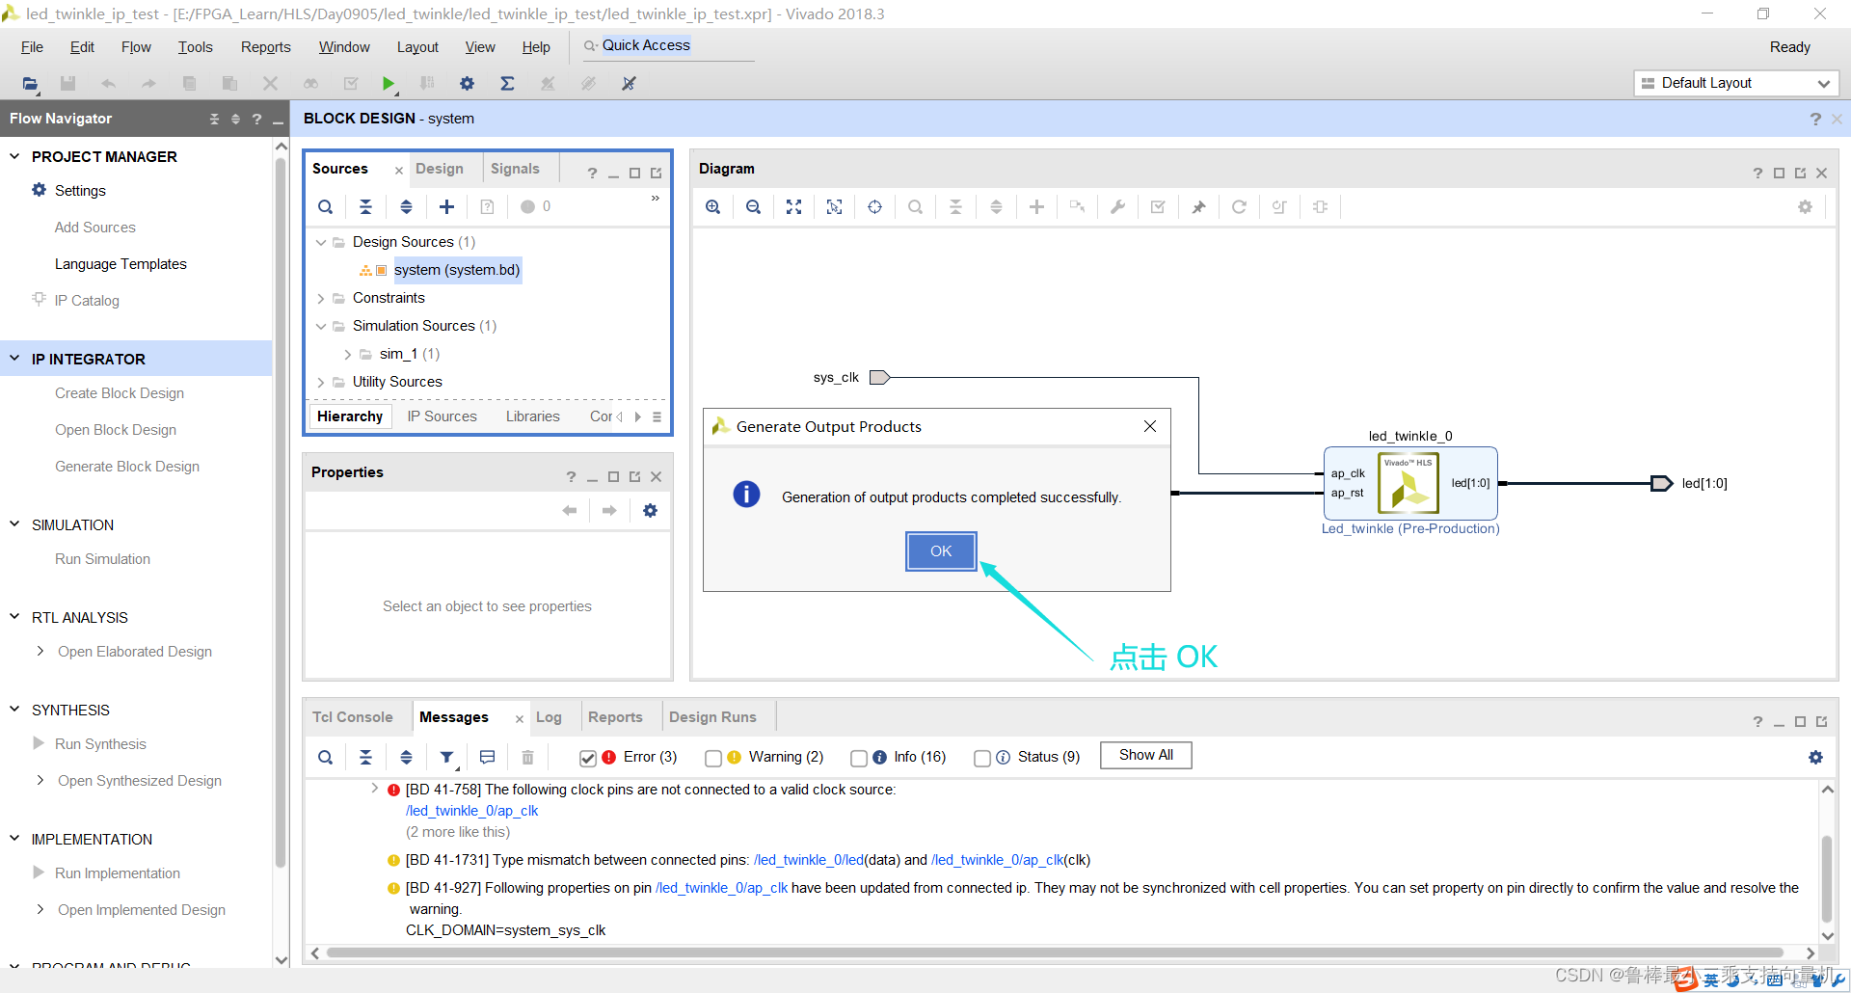Toggle the Info (16) checkbox

(x=859, y=759)
